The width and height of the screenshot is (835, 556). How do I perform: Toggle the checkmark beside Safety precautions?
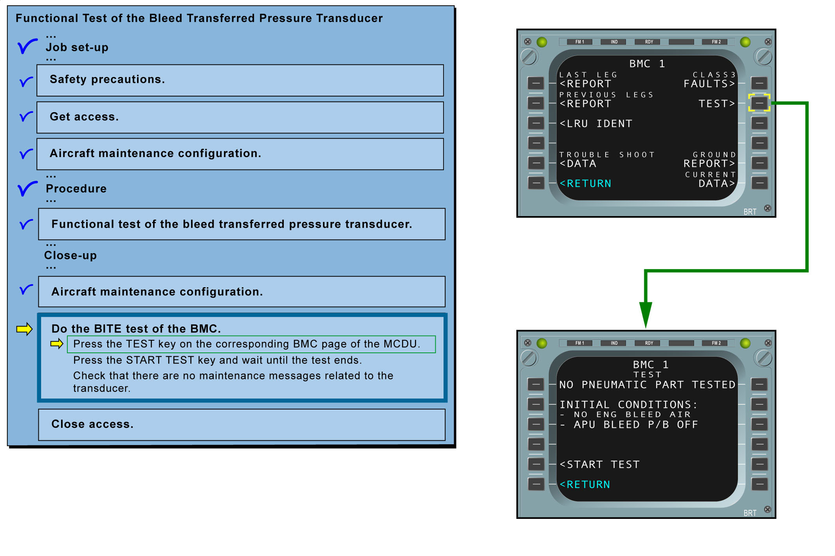[26, 81]
